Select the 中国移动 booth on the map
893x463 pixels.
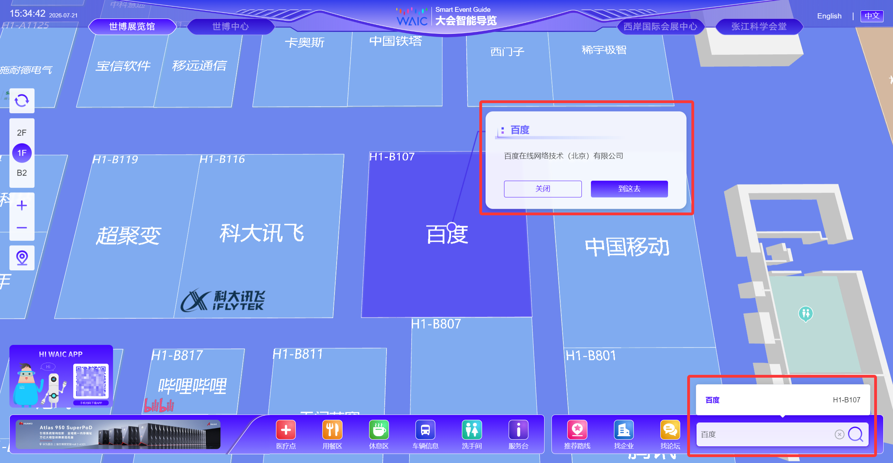coord(627,247)
